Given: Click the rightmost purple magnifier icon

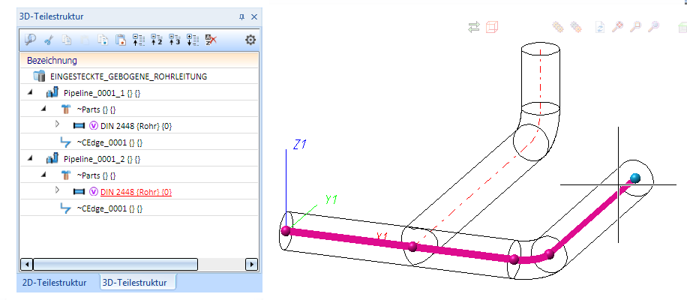Looking at the screenshot, I should coord(654,27).
